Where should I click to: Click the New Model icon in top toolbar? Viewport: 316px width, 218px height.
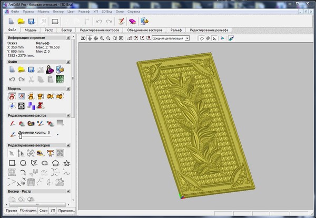click(x=12, y=22)
